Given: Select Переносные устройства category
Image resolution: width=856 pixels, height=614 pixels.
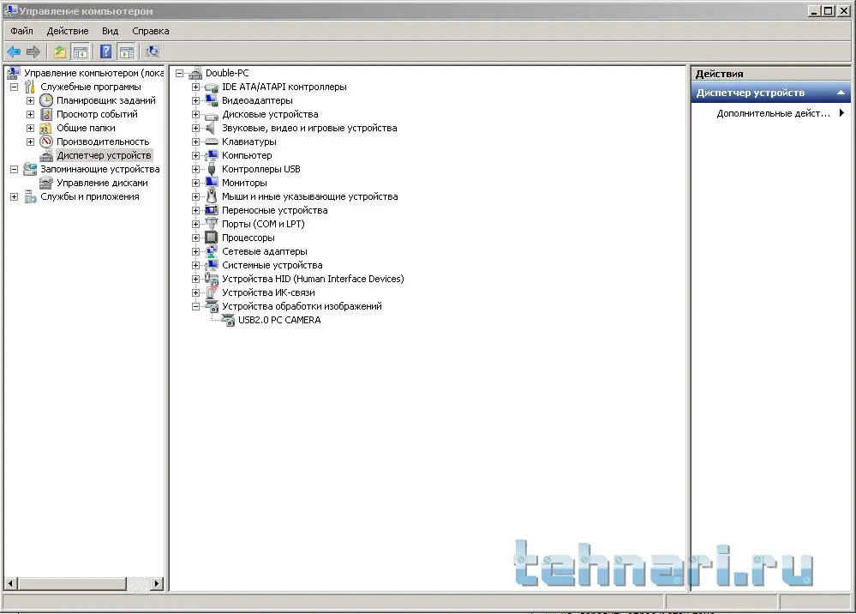Looking at the screenshot, I should coord(274,210).
